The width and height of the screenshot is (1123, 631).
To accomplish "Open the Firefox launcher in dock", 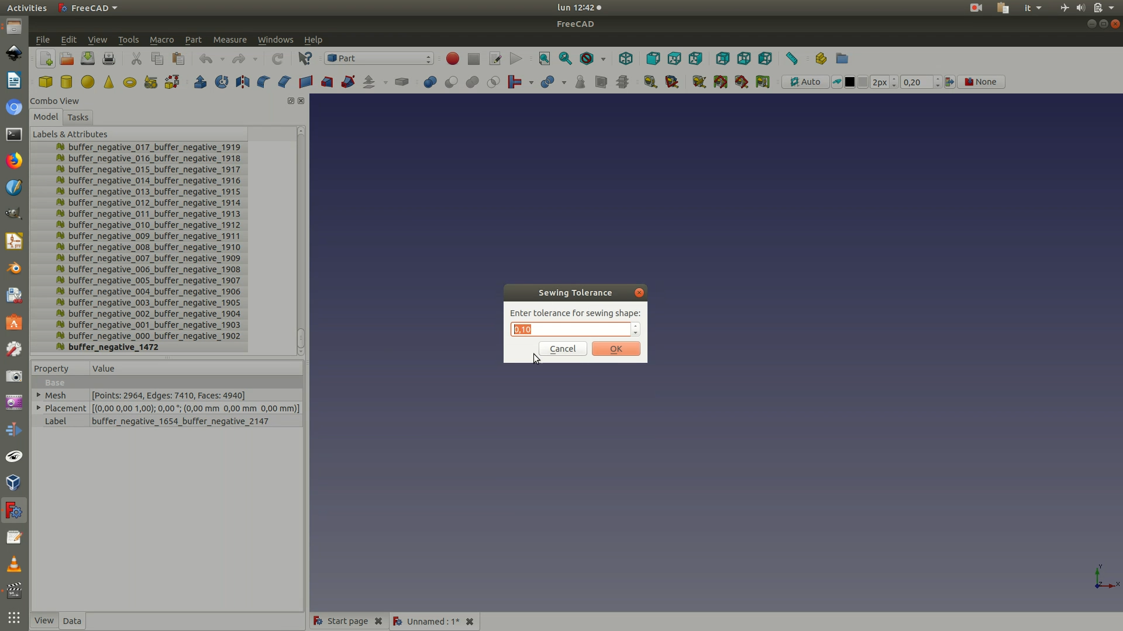I will [x=14, y=160].
